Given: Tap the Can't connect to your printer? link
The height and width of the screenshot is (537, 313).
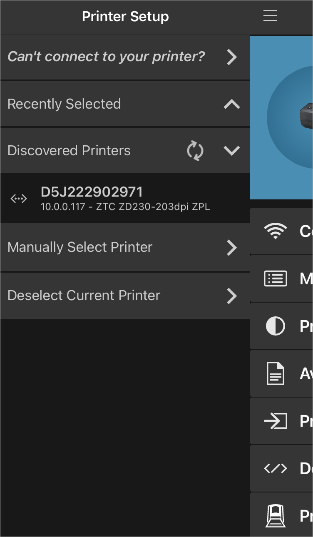Looking at the screenshot, I should pyautogui.click(x=106, y=57).
